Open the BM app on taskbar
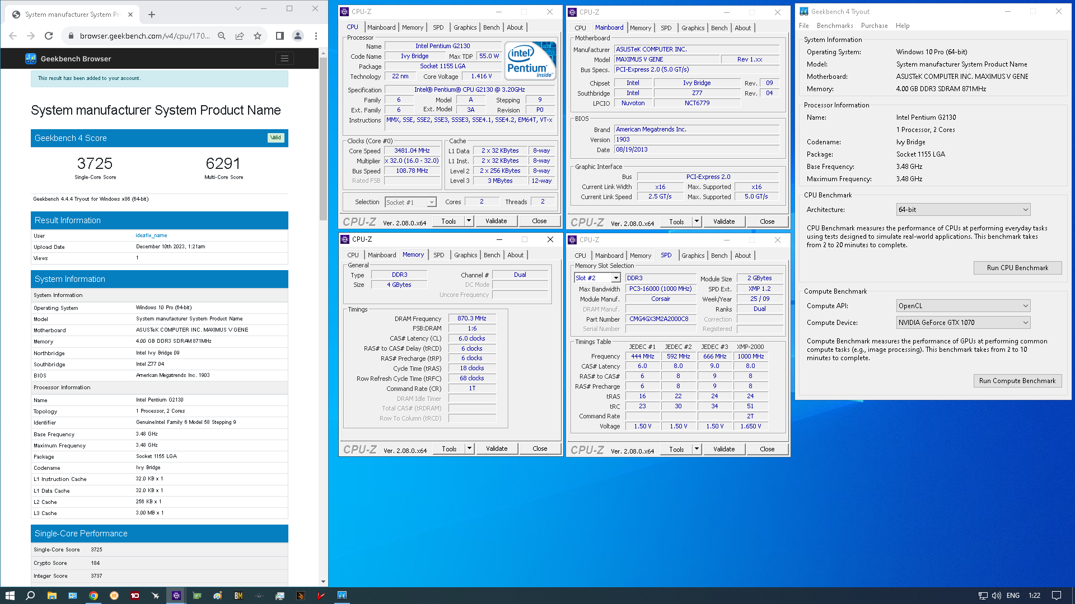Viewport: 1075px width, 604px height. click(x=239, y=596)
